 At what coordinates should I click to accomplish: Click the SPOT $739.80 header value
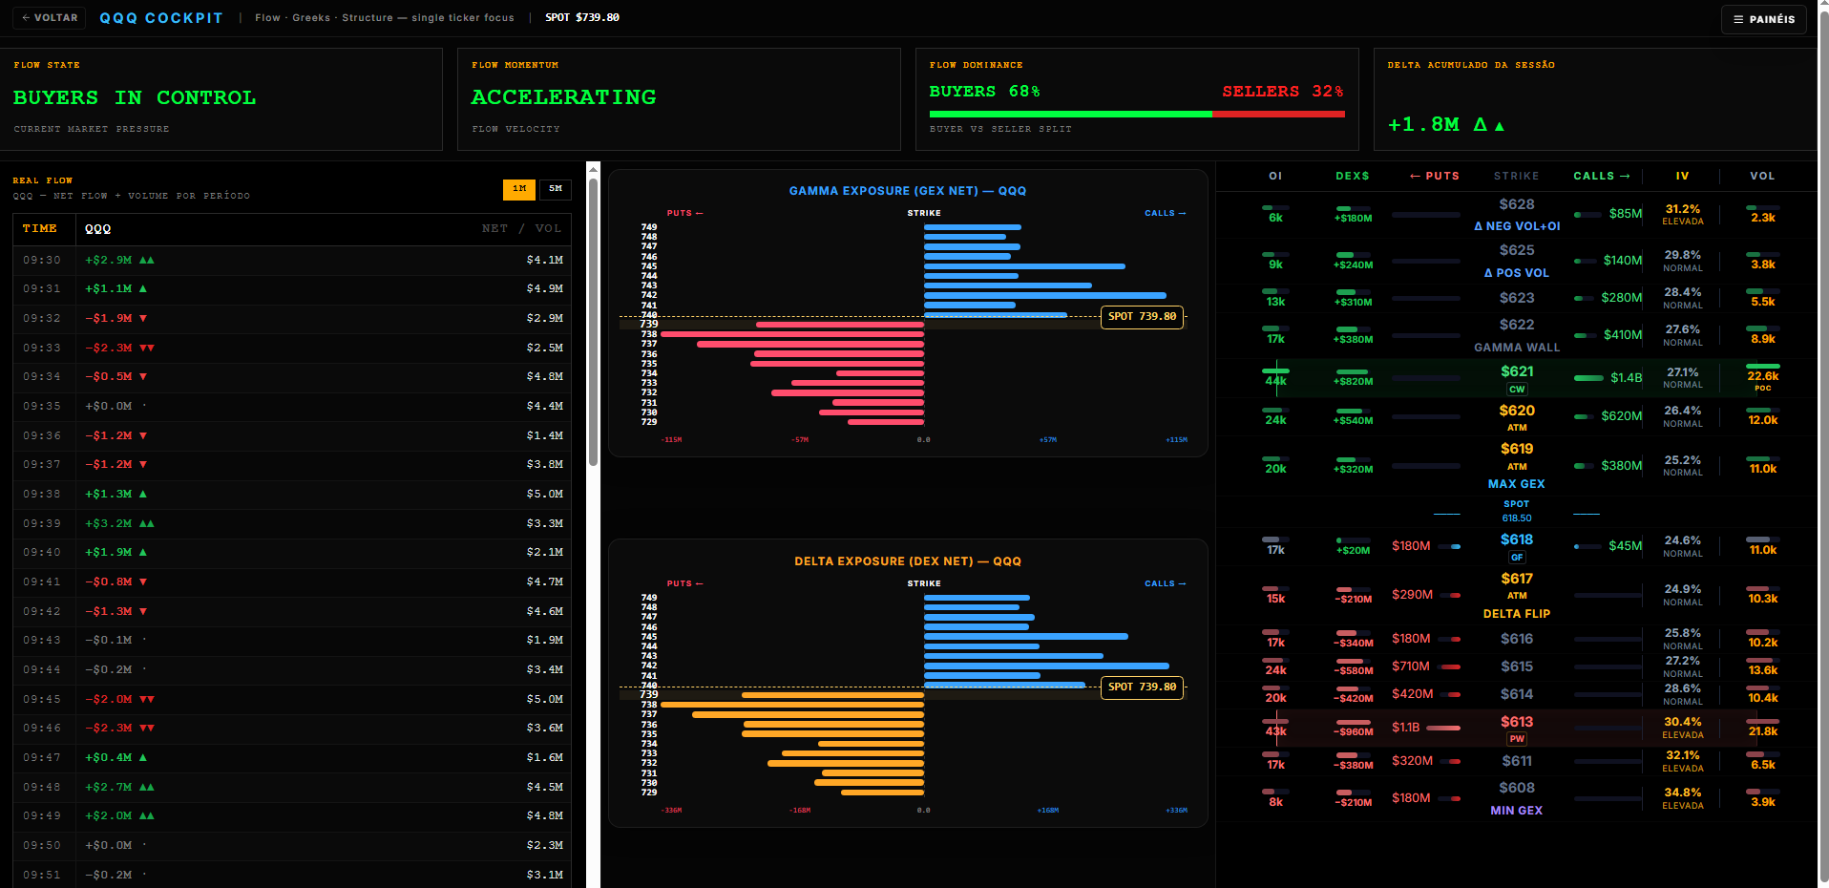582,18
